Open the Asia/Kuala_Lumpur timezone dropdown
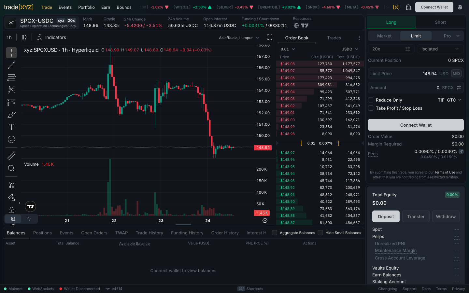 239,38
